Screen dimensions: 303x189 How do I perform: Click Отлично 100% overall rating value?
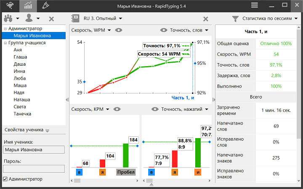click(x=276, y=44)
